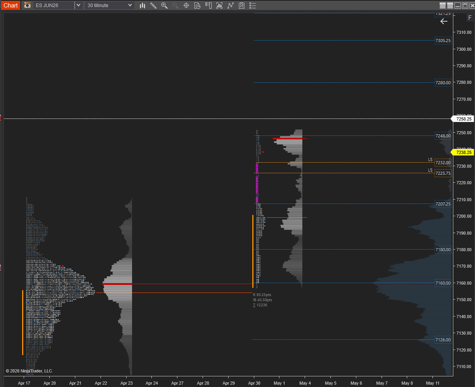
Task: Click the May 11 date label
Action: click(x=433, y=383)
